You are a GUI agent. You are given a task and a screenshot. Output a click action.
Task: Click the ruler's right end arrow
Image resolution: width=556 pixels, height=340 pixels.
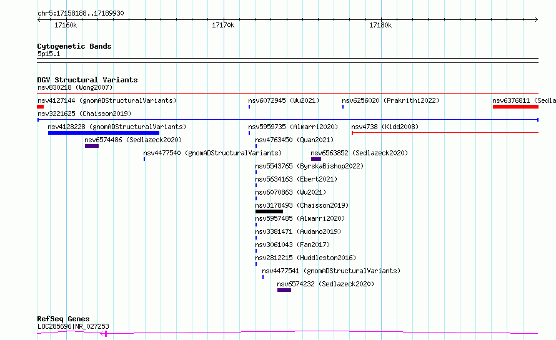coord(537,20)
